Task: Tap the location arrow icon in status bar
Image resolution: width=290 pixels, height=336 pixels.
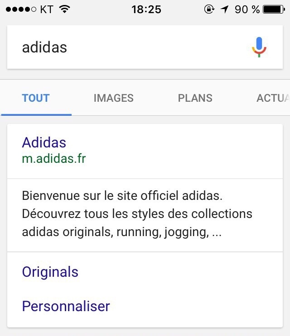Action: pyautogui.click(x=225, y=9)
